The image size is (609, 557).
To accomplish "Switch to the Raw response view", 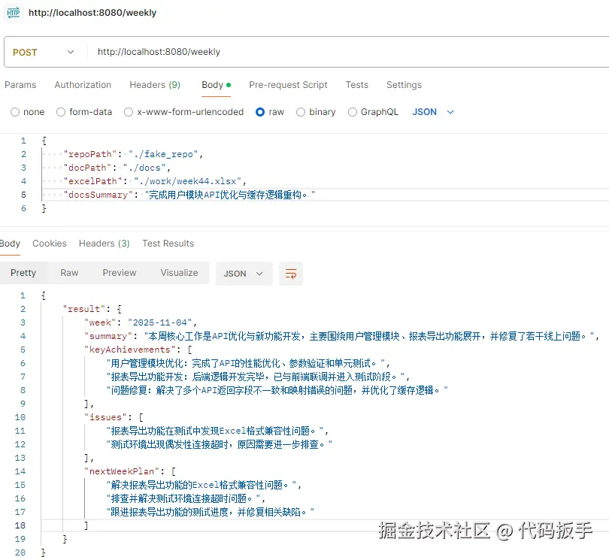I will [68, 273].
